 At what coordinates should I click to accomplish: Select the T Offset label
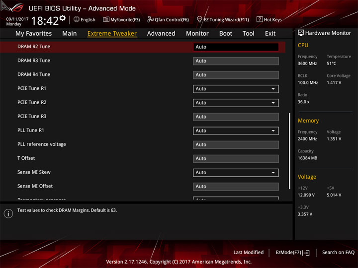[x=26, y=158]
